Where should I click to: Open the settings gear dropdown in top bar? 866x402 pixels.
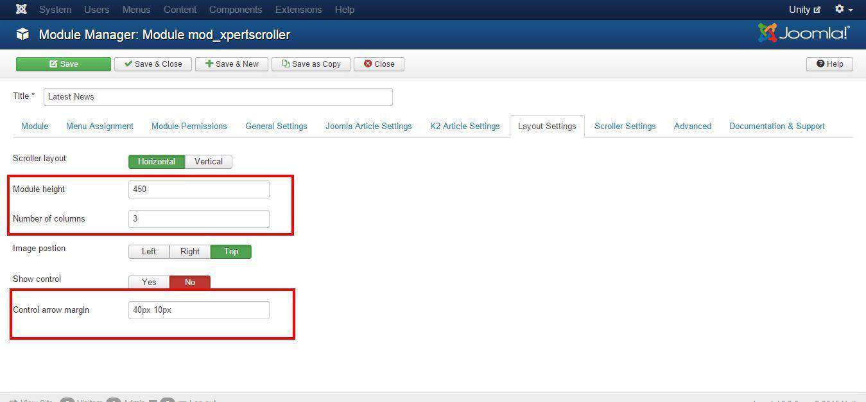843,10
